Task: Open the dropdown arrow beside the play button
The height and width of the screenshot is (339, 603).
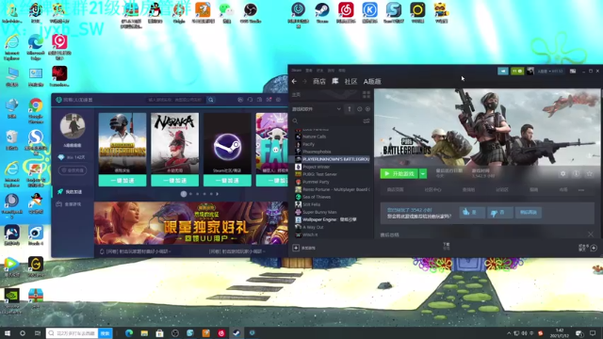Action: pyautogui.click(x=423, y=173)
